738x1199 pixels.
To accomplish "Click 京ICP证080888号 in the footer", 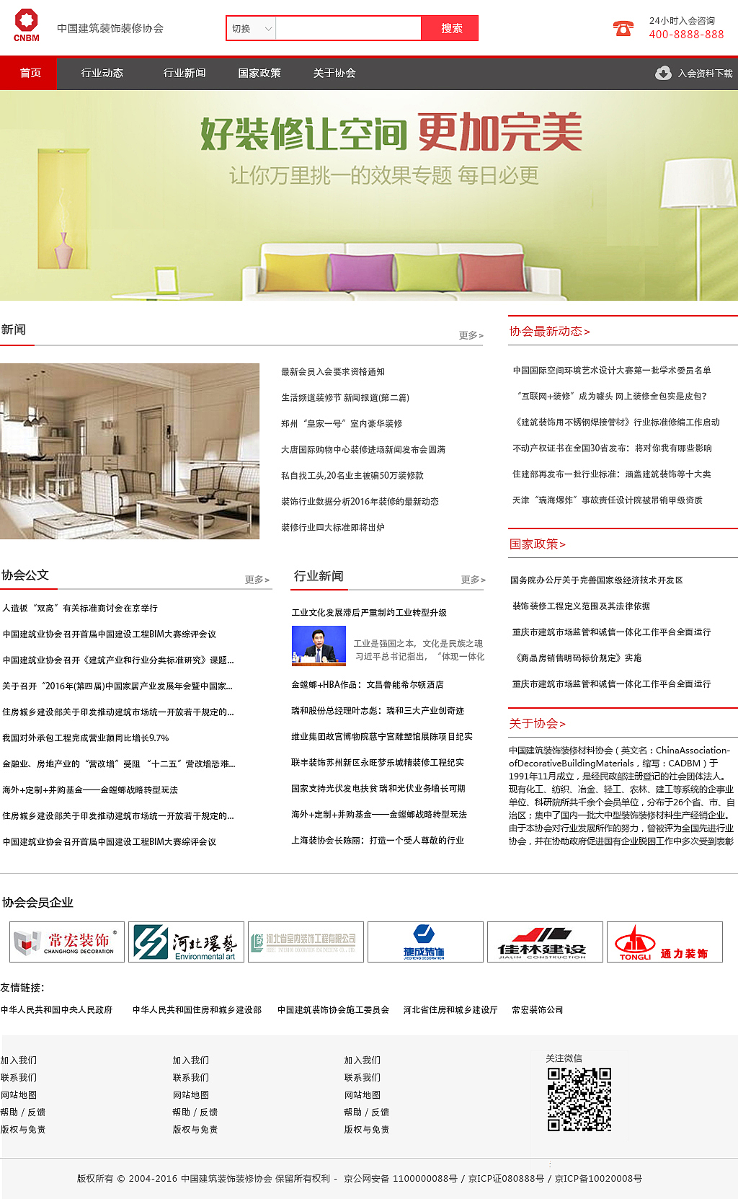I will coord(506,1179).
